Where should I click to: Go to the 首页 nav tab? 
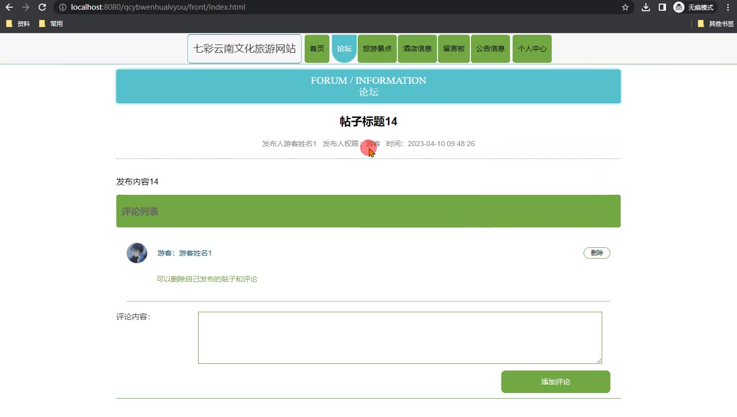pyautogui.click(x=317, y=49)
